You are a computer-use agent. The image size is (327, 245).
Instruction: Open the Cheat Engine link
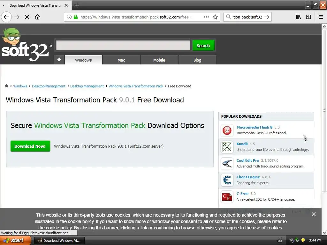248,177
